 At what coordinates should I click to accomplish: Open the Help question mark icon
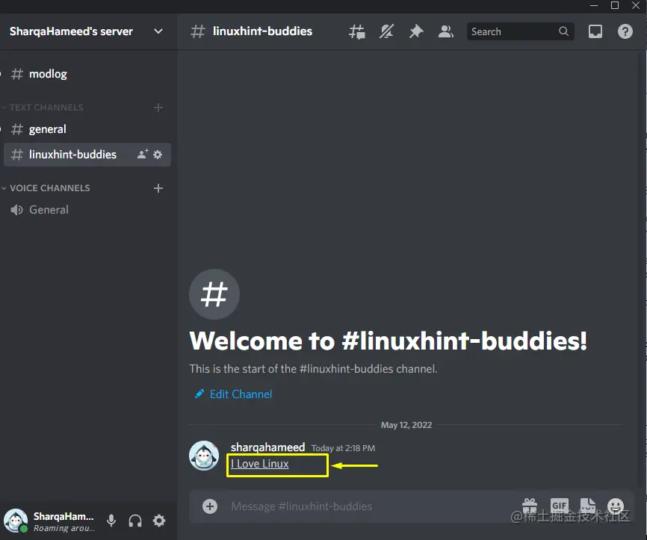point(625,31)
